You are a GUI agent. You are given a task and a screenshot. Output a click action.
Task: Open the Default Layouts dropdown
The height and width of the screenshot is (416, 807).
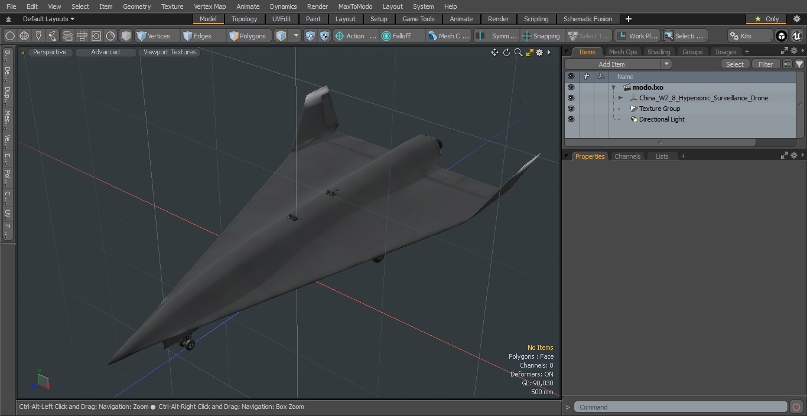pos(48,19)
